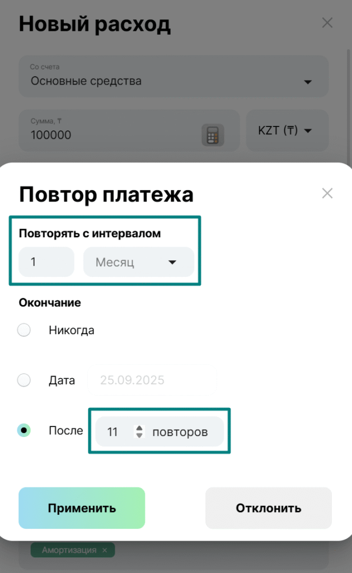Screen dimensions: 352x573
Task: Decrease the repeat count with down arrow
Action: [140, 436]
